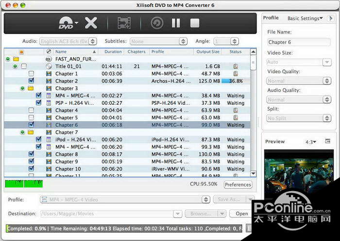
Task: Click the folder icon of Chapter 7
Action: click(31, 132)
